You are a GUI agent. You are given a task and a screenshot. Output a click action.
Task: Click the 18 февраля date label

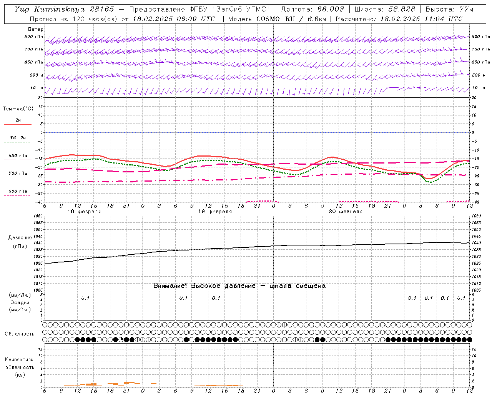[x=84, y=212]
